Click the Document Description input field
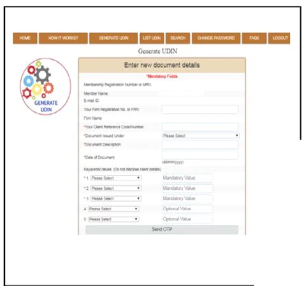 coord(200,145)
